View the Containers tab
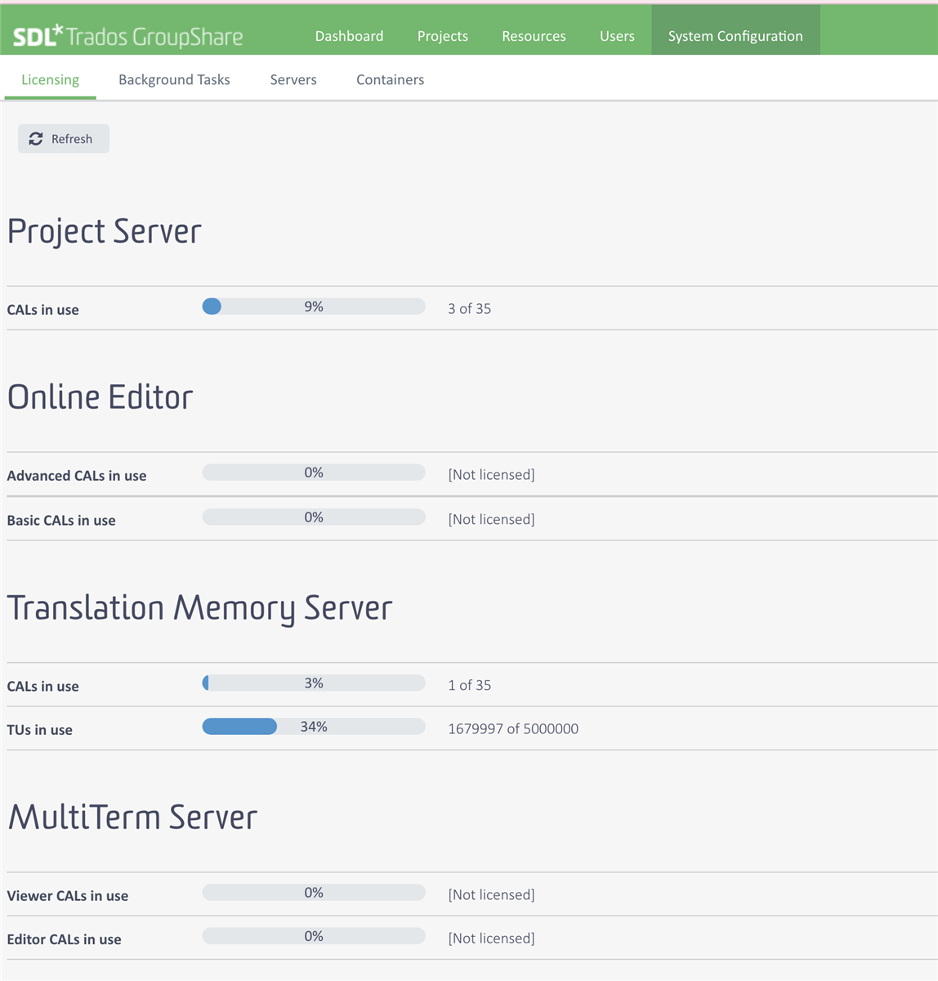The image size is (938, 981). click(x=390, y=79)
